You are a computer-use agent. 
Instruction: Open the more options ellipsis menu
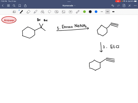(135, 6)
